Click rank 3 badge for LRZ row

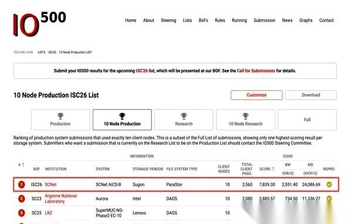[22, 213]
